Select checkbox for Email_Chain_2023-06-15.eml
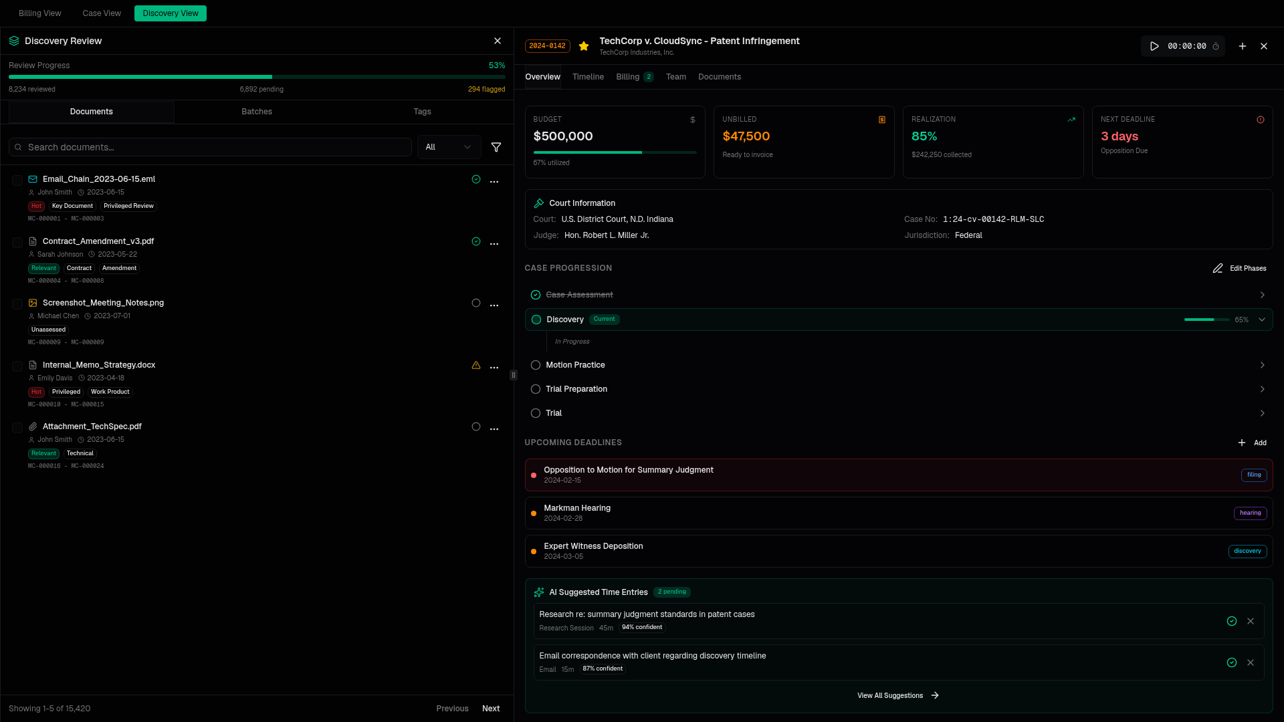This screenshot has width=1284, height=722. [17, 180]
